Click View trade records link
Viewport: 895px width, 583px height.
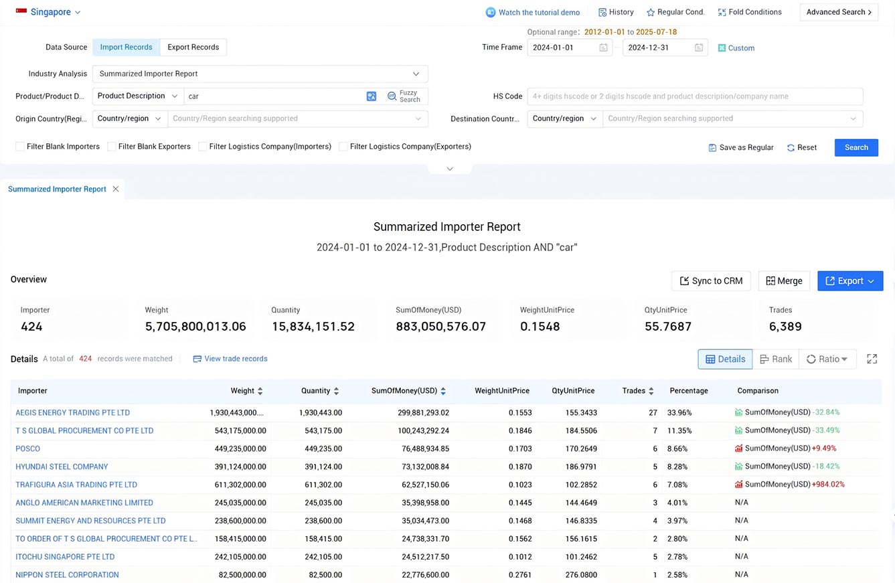point(230,359)
